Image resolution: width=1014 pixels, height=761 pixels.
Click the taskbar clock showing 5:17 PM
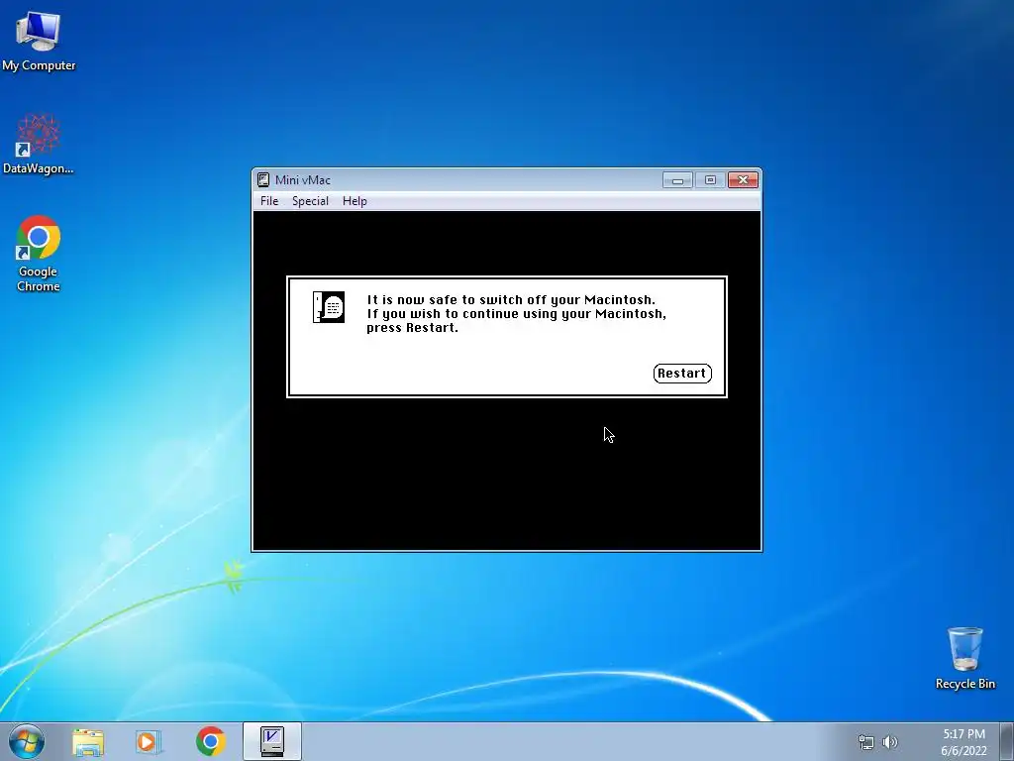click(963, 742)
